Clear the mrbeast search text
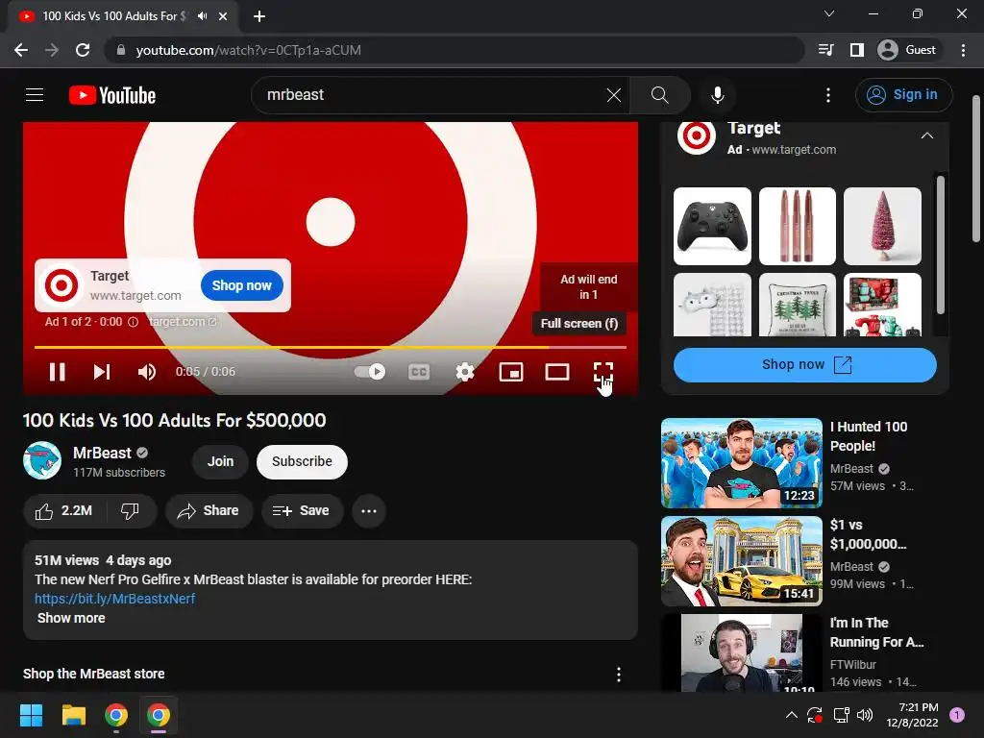Viewport: 984px width, 738px height. click(614, 95)
